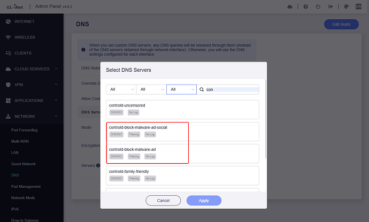This screenshot has height=222, width=369.
Task: Open the help question mark icon
Action: (x=305, y=7)
